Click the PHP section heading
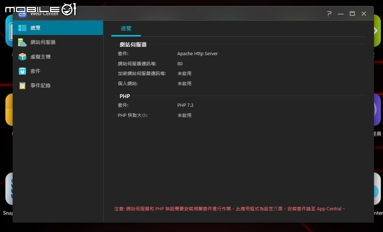This screenshot has height=232, width=383. pyautogui.click(x=124, y=96)
